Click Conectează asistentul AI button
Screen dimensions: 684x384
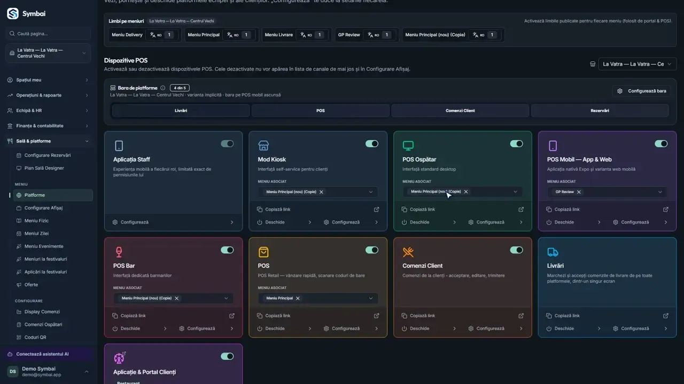[48, 354]
